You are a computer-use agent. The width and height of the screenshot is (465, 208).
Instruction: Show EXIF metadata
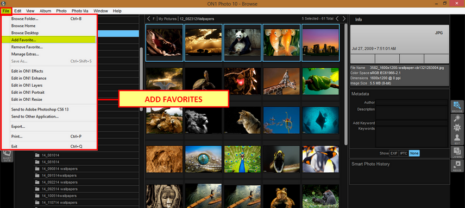tap(394, 153)
